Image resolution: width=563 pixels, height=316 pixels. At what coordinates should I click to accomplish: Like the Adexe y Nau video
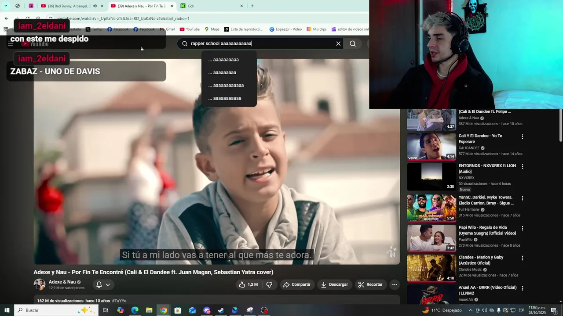(248, 284)
